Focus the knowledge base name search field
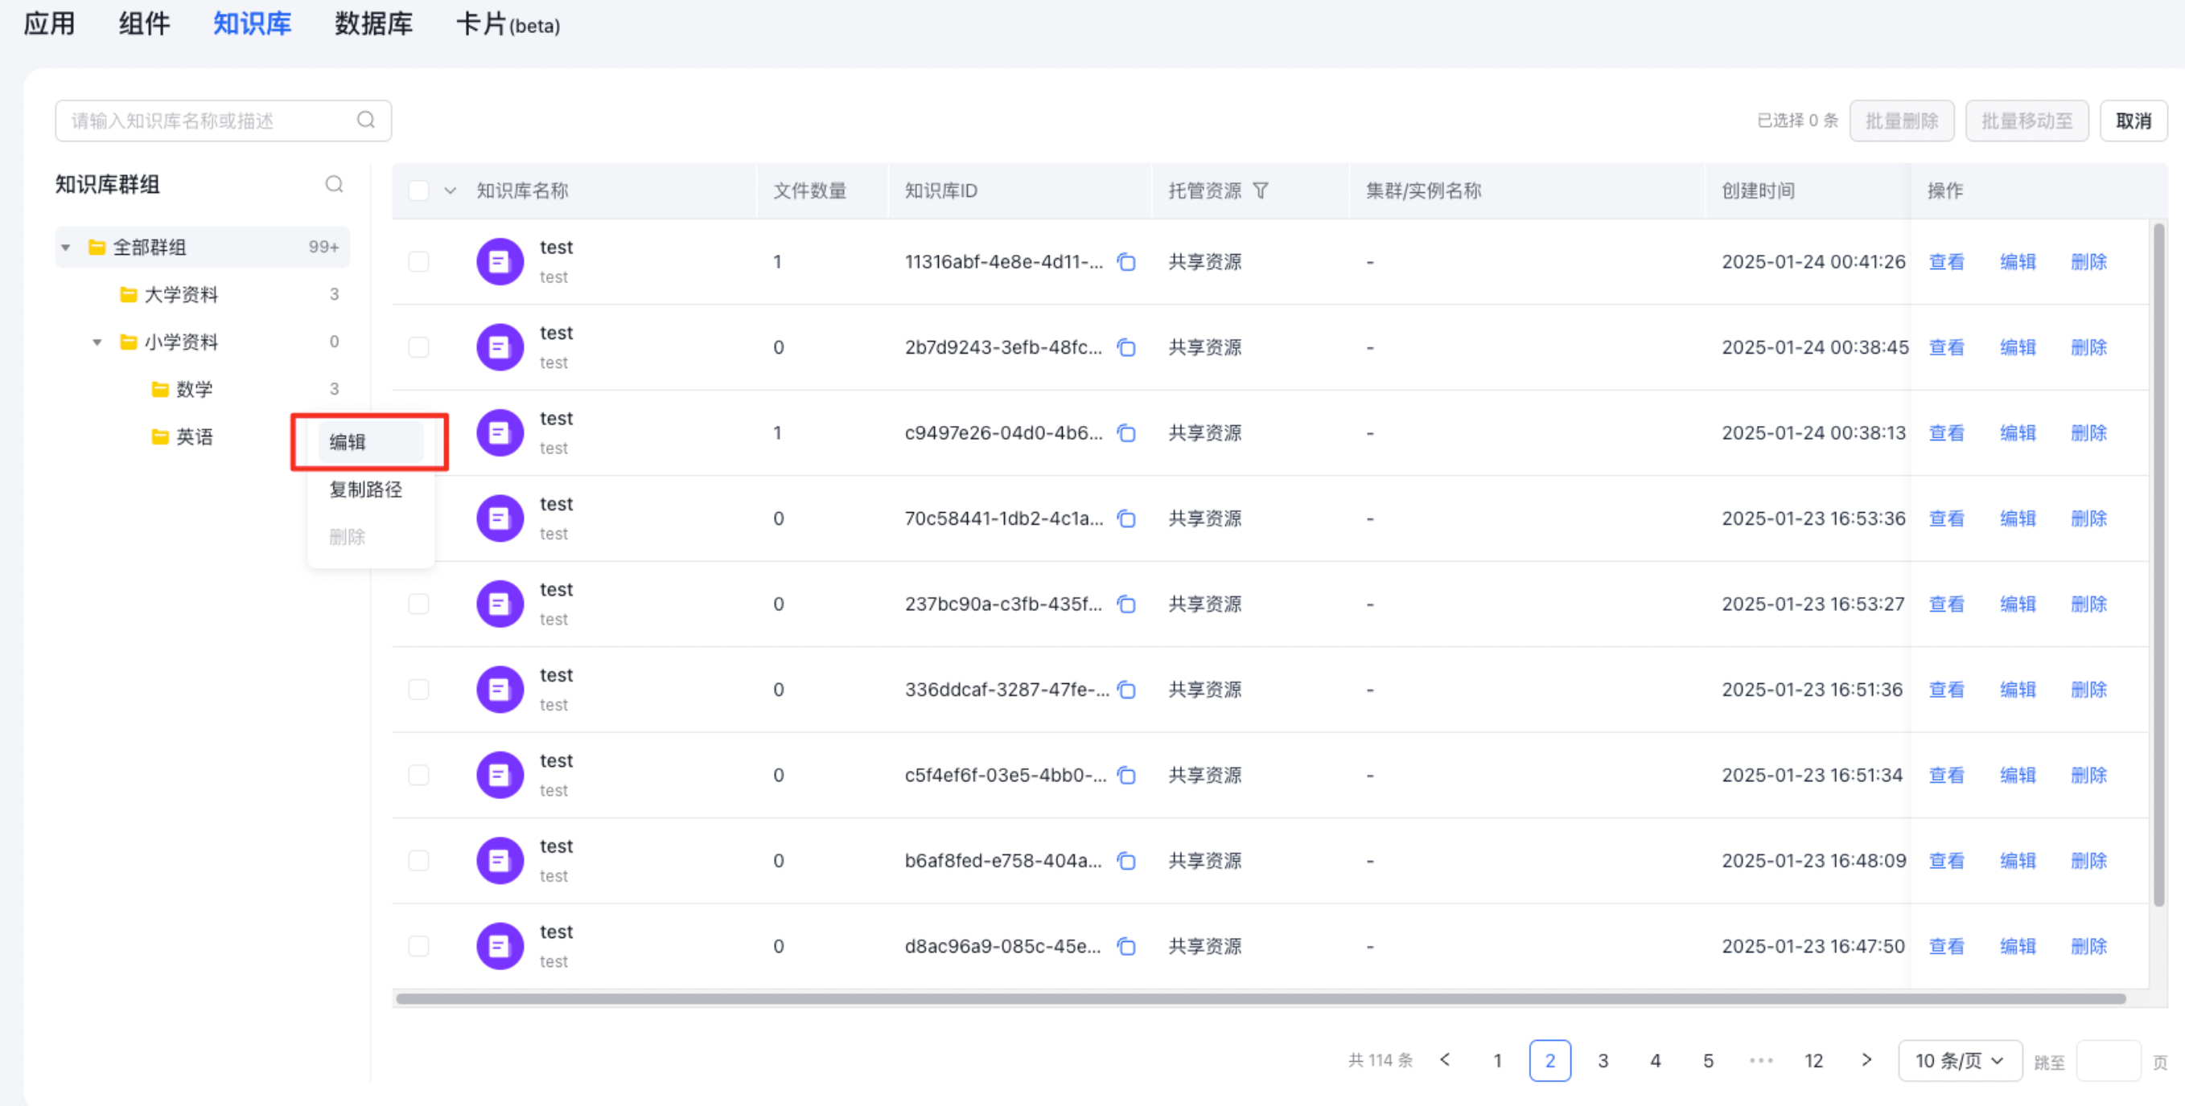This screenshot has height=1106, width=2185. click(x=223, y=121)
